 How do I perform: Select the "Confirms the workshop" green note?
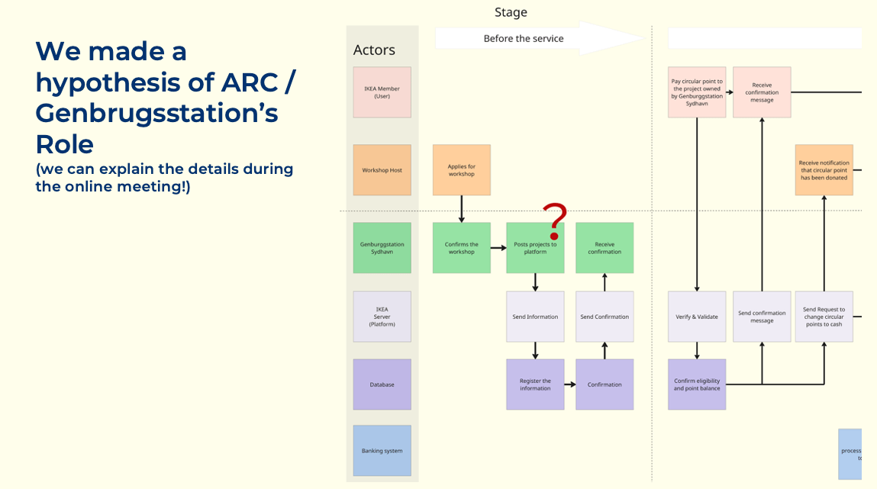pos(462,248)
